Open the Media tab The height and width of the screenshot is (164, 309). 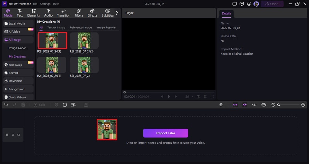(x=8, y=13)
